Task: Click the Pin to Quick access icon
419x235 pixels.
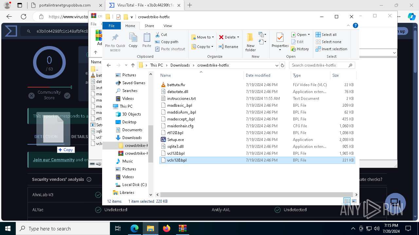Action: pyautogui.click(x=115, y=38)
